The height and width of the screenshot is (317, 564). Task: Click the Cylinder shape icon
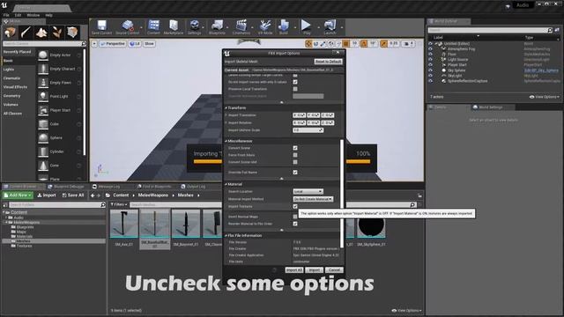coord(43,151)
